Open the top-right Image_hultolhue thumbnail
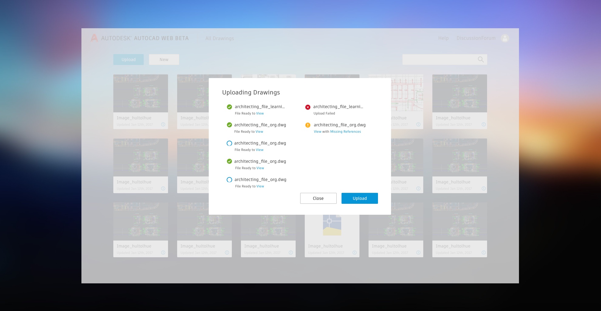601x311 pixels. click(x=459, y=94)
